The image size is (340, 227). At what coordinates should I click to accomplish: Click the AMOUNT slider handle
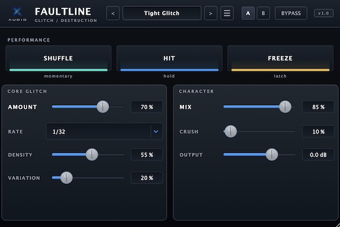103,106
